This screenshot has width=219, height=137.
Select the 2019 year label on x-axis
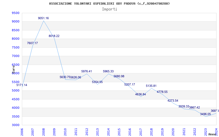(x=162, y=132)
